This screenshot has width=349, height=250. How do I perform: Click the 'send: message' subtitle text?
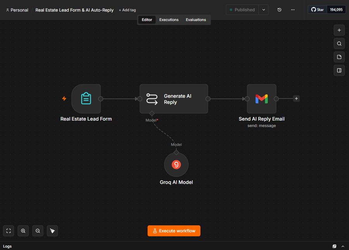pyautogui.click(x=261, y=126)
